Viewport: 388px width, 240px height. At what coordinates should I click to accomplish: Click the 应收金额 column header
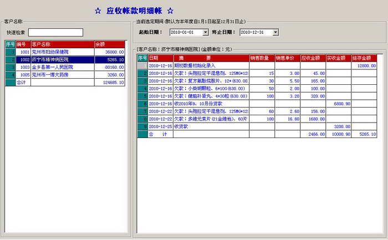point(313,58)
